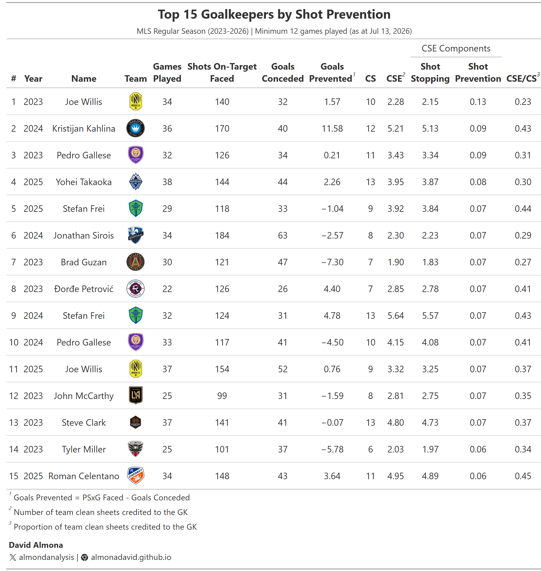Viewport: 541px width, 571px height.
Task: Open the almondanalysis handle
Action: (46, 557)
